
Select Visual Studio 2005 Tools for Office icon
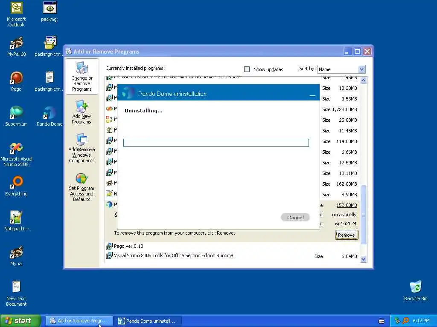click(109, 255)
